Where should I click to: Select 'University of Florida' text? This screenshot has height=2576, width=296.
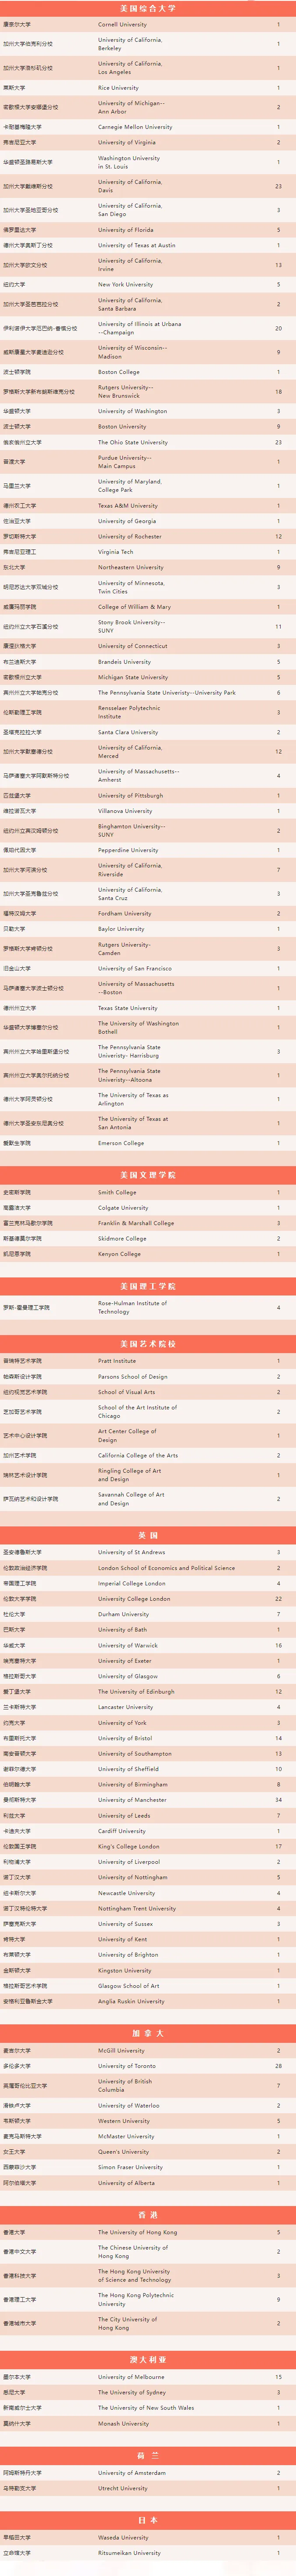125,230
